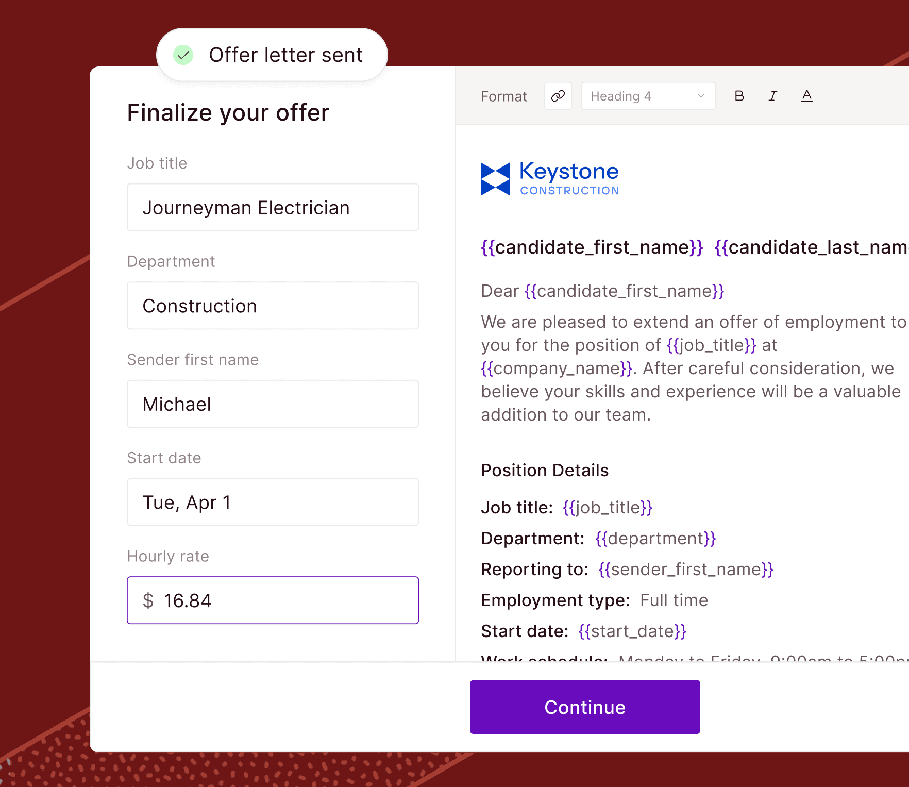Click the green checkmark icon

(x=183, y=54)
